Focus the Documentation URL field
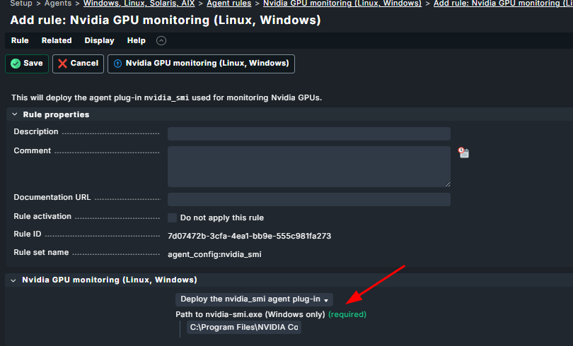Screen dimensions: 573x346 point(309,199)
